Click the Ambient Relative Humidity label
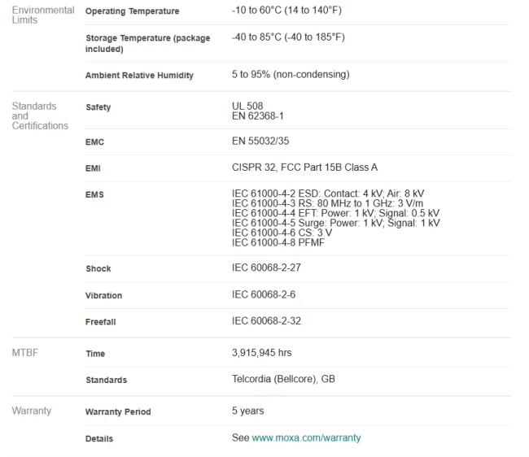This screenshot has height=457, width=529. tap(139, 76)
